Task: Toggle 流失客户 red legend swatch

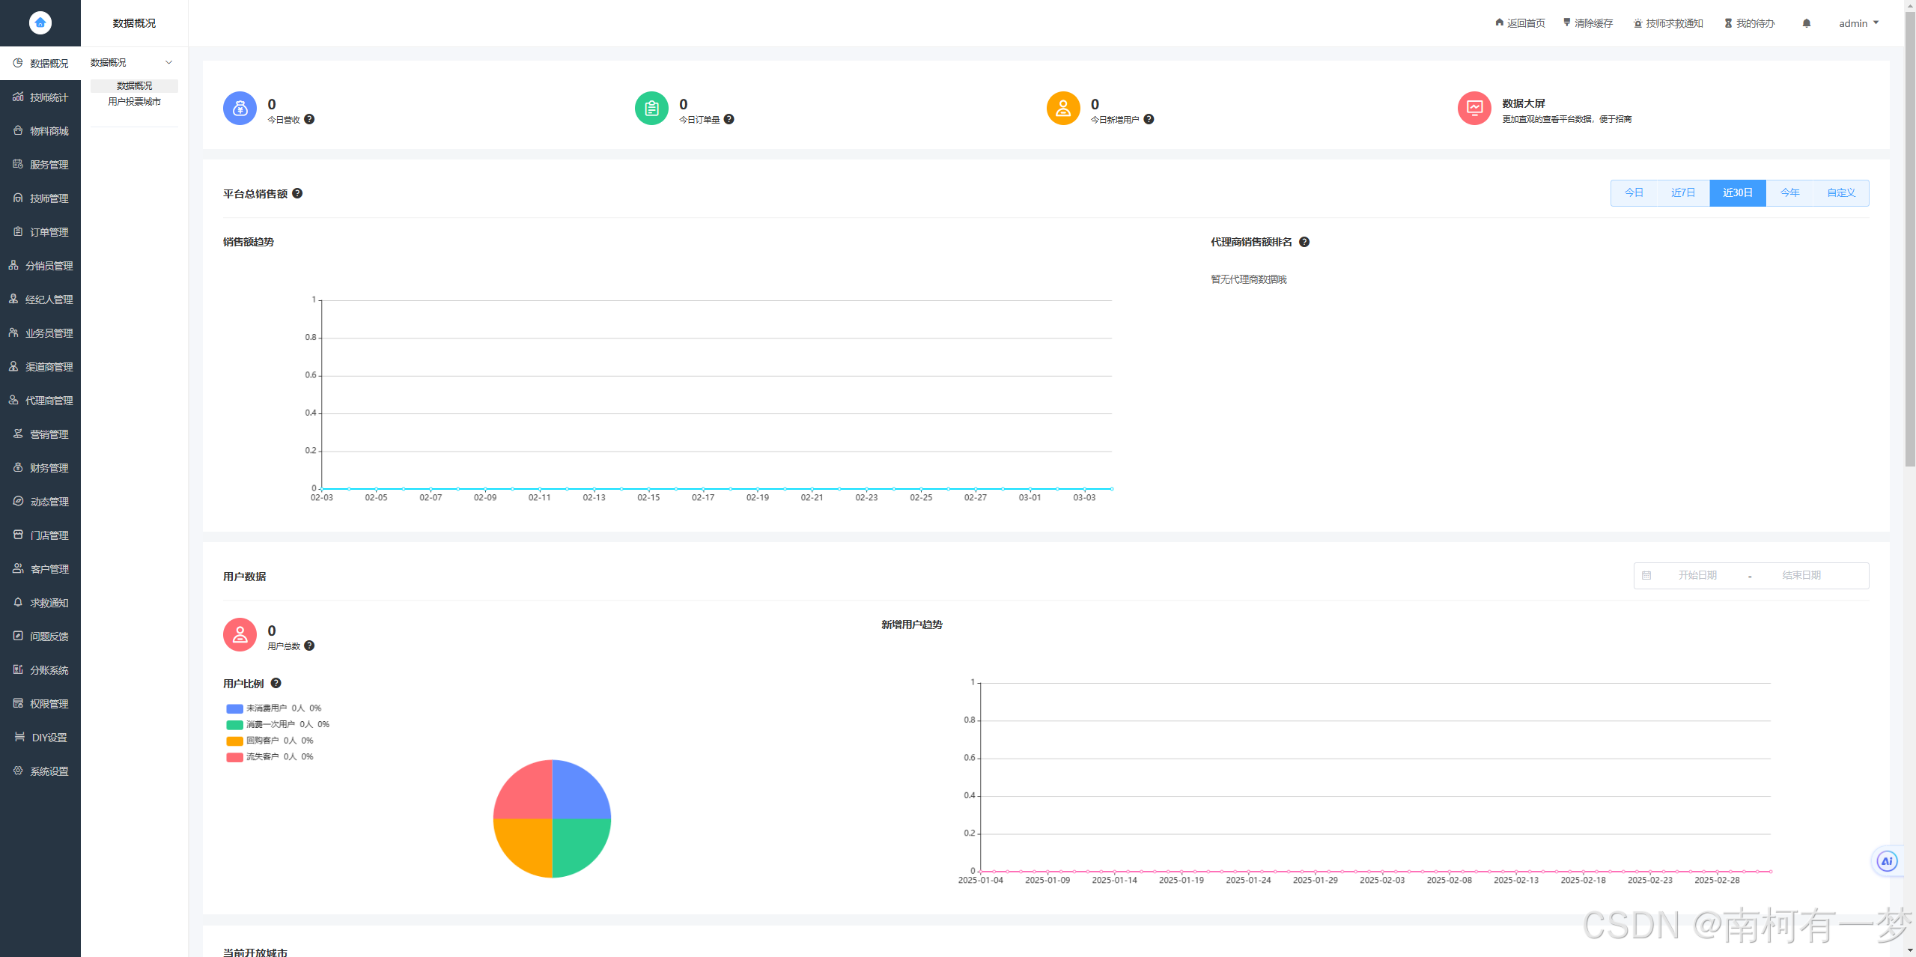Action: [234, 757]
